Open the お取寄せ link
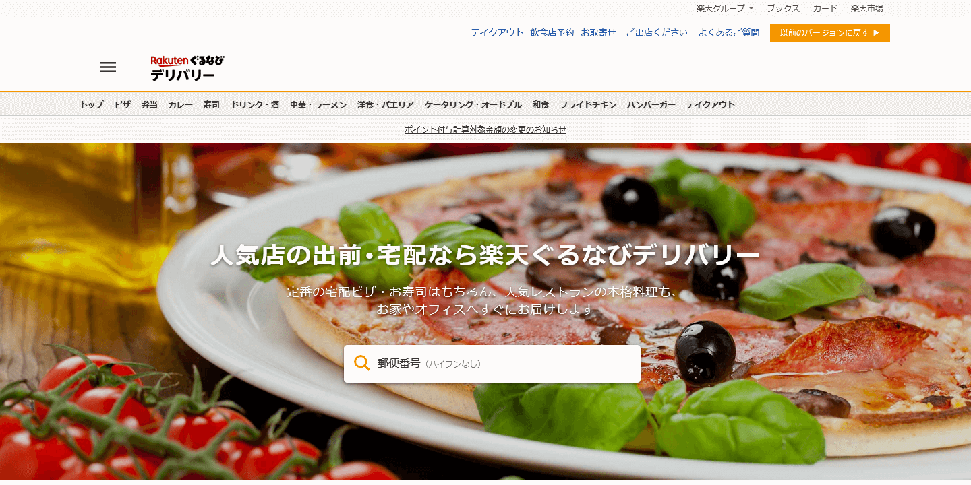Screen dimensions: 971x485 click(599, 32)
